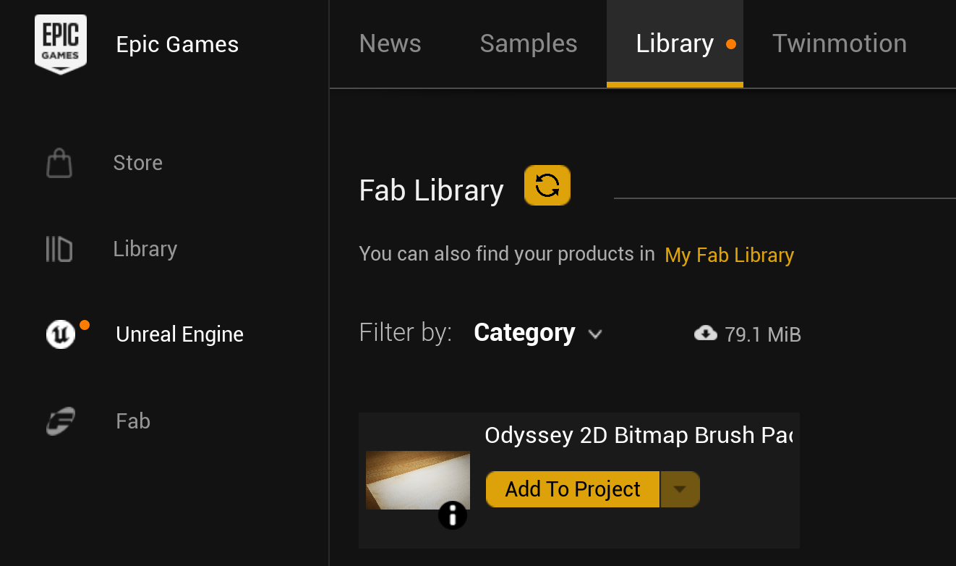The width and height of the screenshot is (956, 566).
Task: Go to the Twinmotion tab
Action: (x=839, y=43)
